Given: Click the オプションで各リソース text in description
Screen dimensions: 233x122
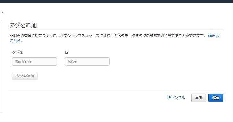Looking at the screenshot, I should click(79, 36).
